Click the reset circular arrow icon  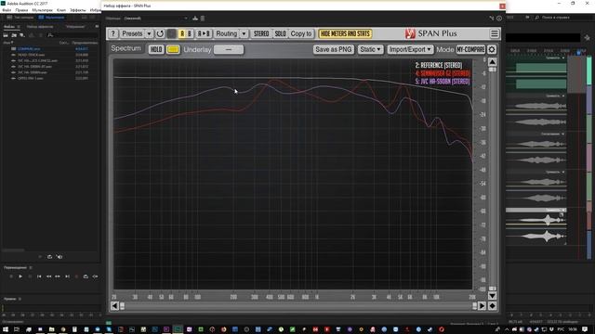coord(160,33)
